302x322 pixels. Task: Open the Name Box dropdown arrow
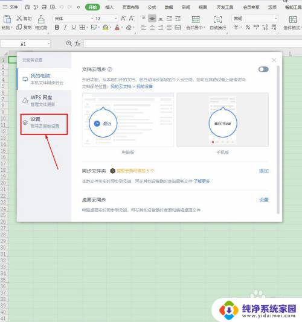48,43
